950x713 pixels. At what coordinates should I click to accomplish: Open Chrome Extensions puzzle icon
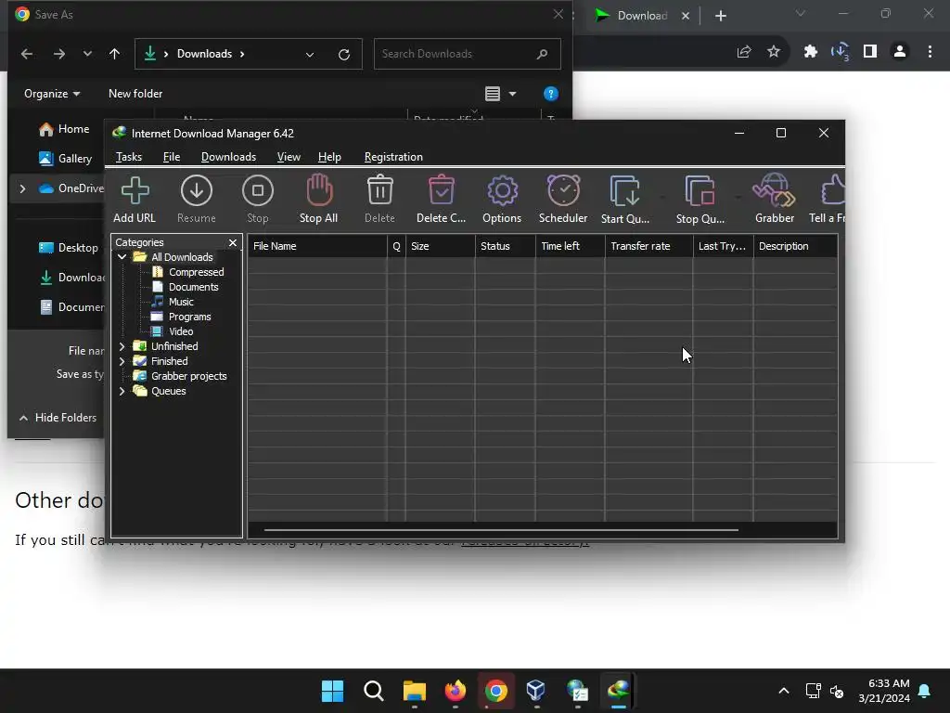811,52
